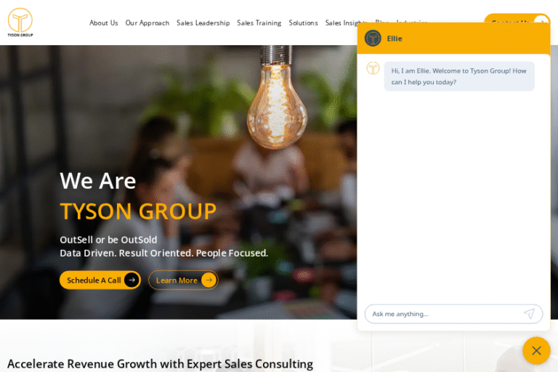Image resolution: width=558 pixels, height=372 pixels.
Task: Click the Tyson Group logo
Action: click(x=20, y=23)
